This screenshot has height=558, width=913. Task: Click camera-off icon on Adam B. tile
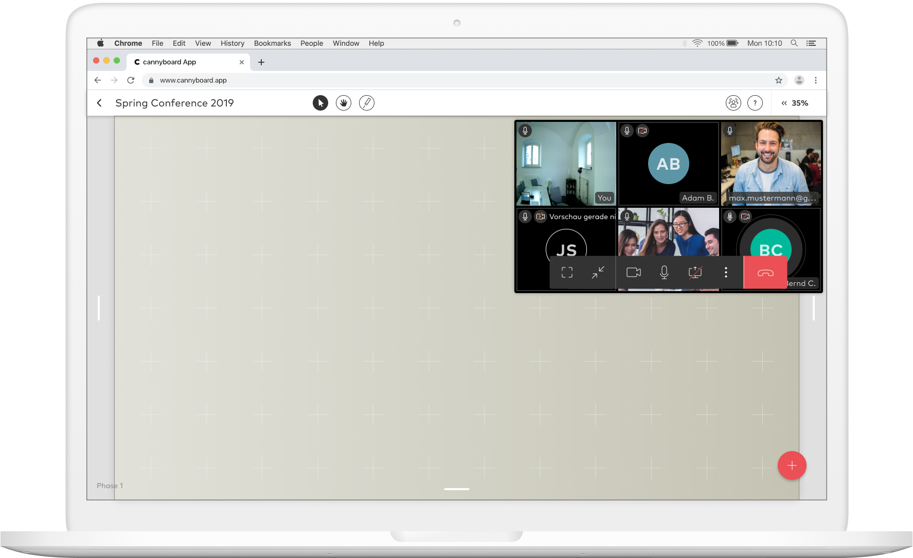[x=642, y=131]
